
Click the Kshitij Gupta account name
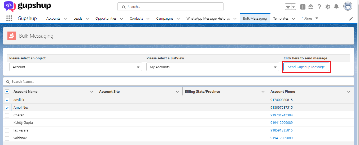[23, 123]
